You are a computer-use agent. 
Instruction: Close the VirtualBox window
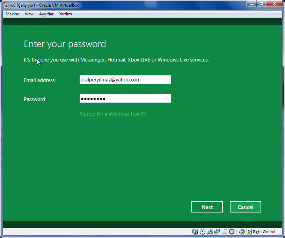tap(274, 3)
